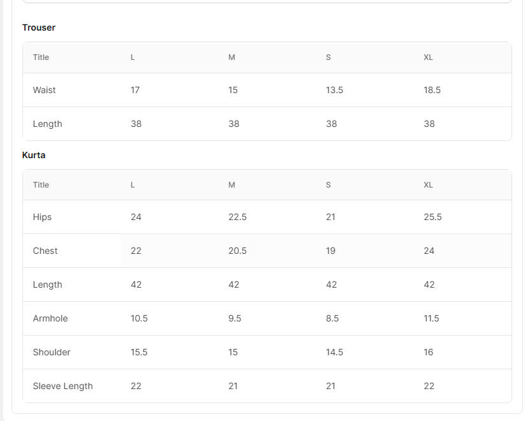Screen dimensions: 530x421
Task: Click the Chest value 20.5 cell
Action: [x=237, y=251]
